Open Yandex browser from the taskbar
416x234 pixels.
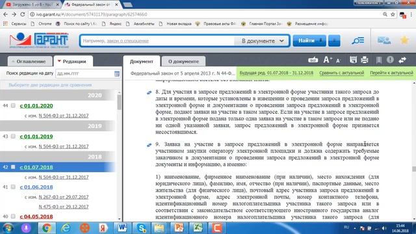coord(103,227)
